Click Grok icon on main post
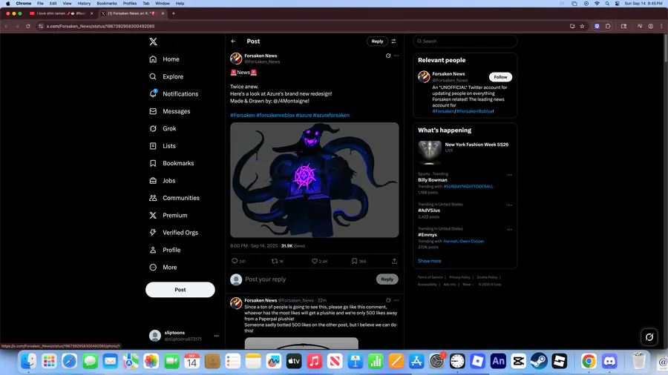Screen dimensions: 668x375 pos(388,56)
